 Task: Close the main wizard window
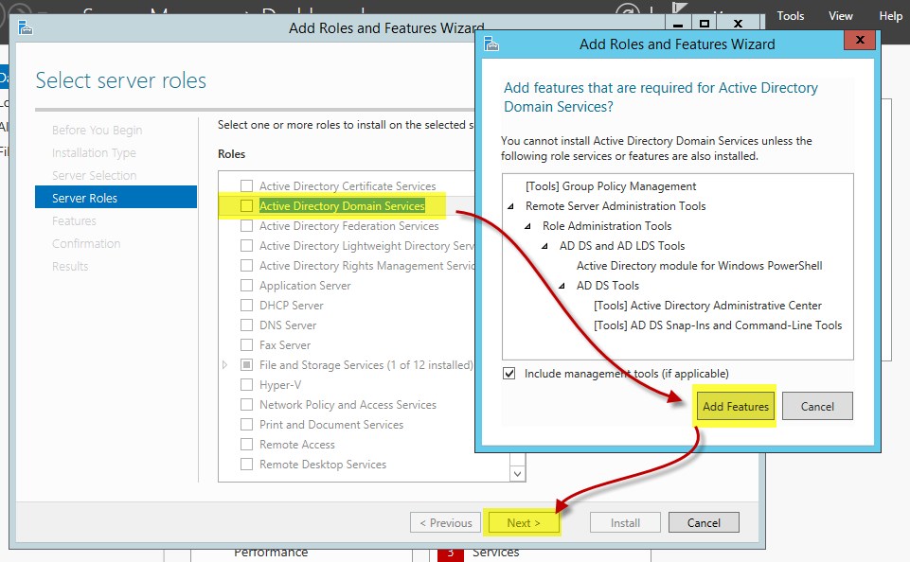[x=738, y=24]
